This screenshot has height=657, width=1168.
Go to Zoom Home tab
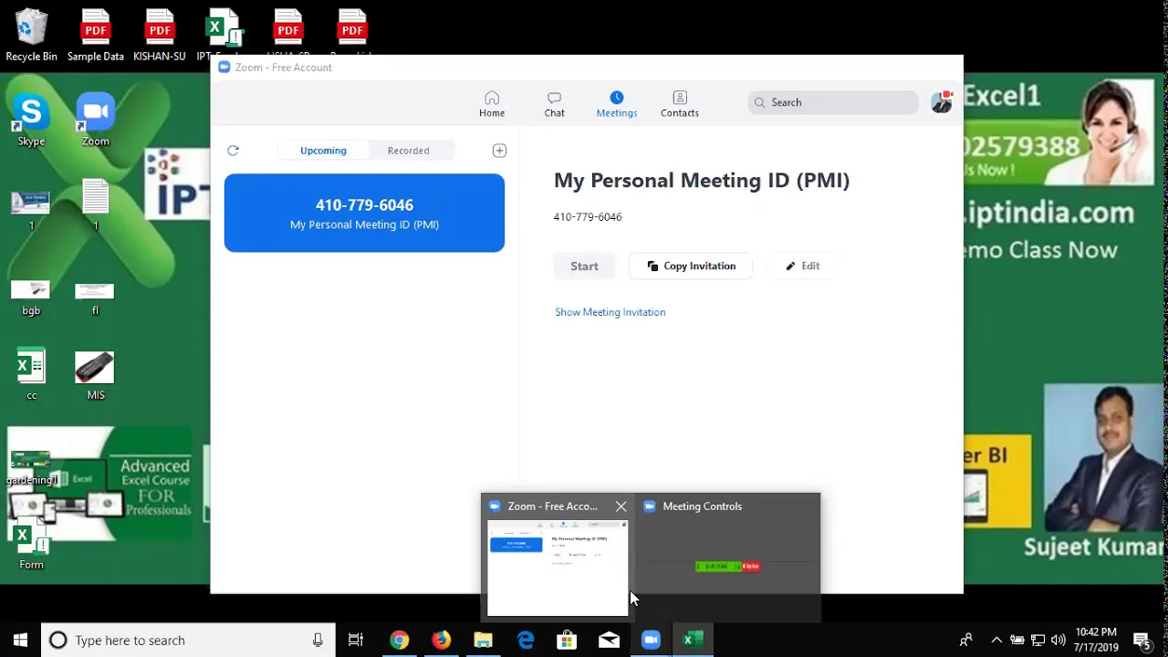pos(492,104)
